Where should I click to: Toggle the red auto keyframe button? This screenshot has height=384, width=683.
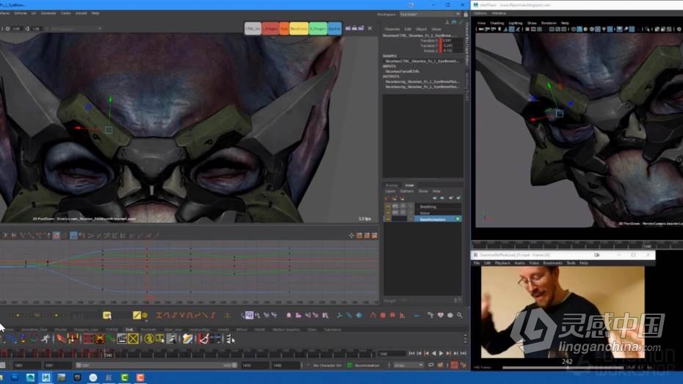coord(455,366)
